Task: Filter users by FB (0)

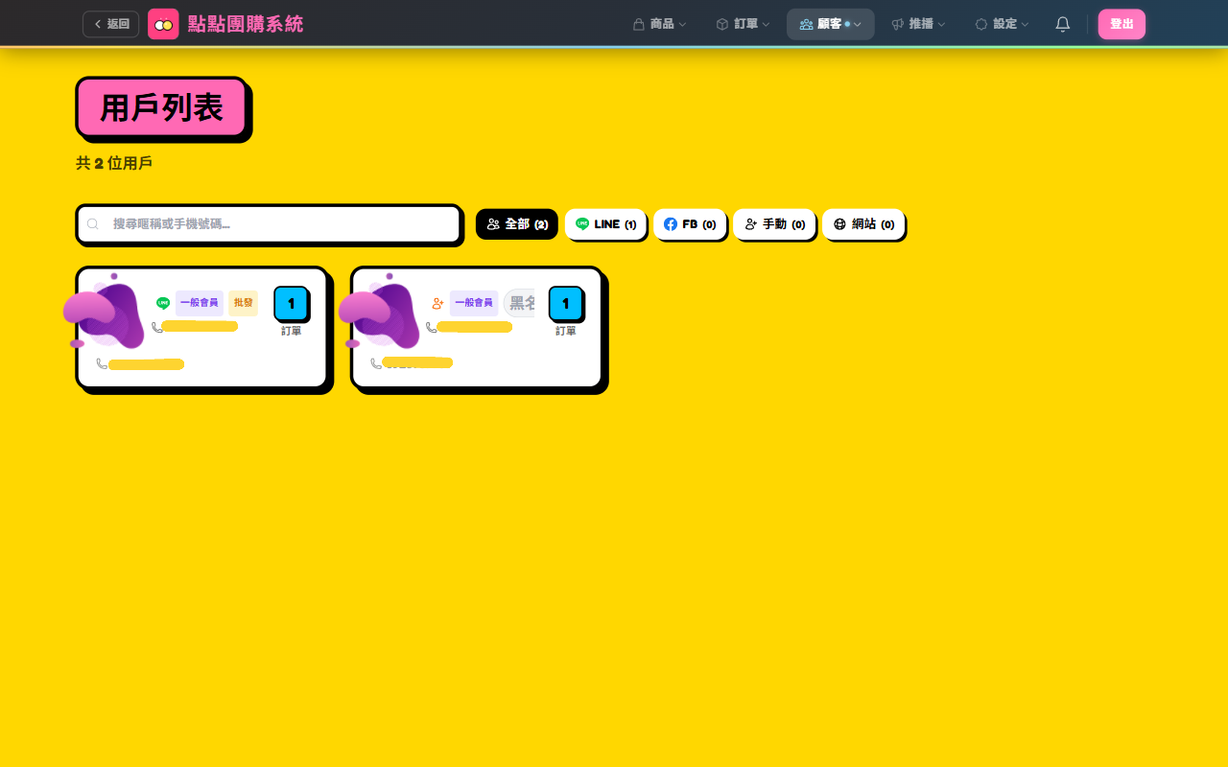Action: tap(689, 224)
